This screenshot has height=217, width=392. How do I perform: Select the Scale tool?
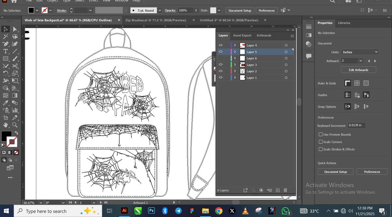coord(15,74)
